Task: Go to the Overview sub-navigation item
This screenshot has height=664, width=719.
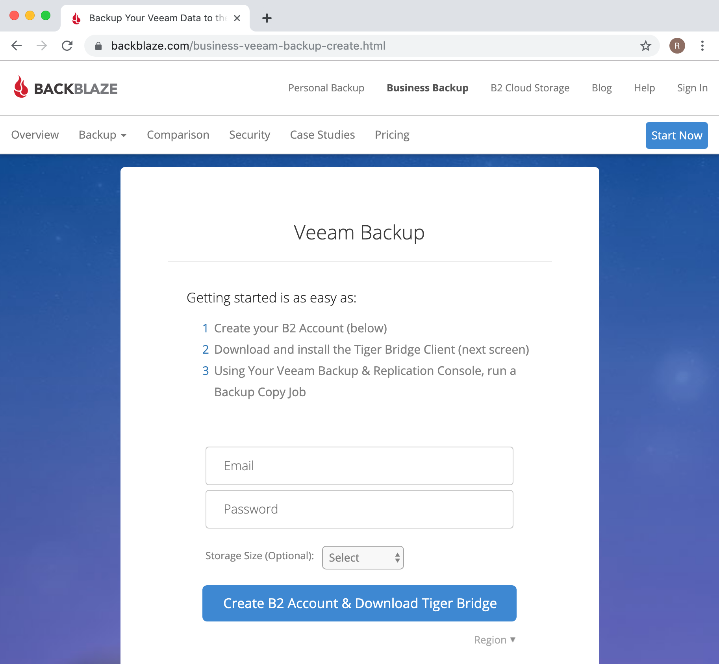Action: (x=35, y=135)
